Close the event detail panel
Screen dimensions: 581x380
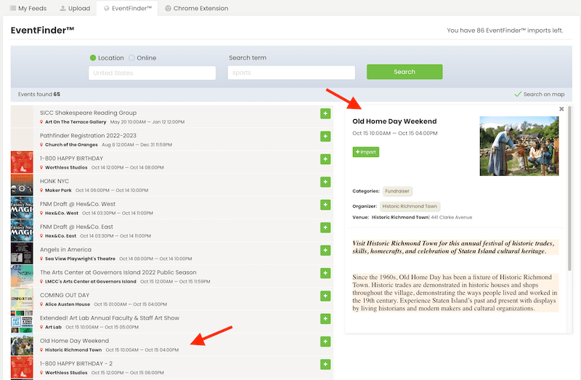[x=561, y=109]
